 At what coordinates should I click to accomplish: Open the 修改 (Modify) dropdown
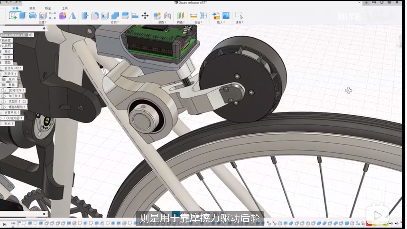tap(115, 22)
